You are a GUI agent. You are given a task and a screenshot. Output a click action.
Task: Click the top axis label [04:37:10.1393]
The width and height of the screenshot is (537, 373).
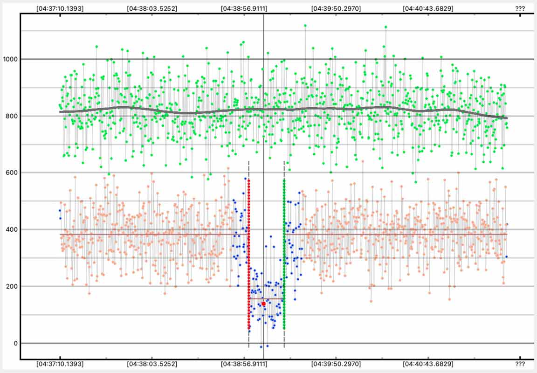pyautogui.click(x=60, y=8)
